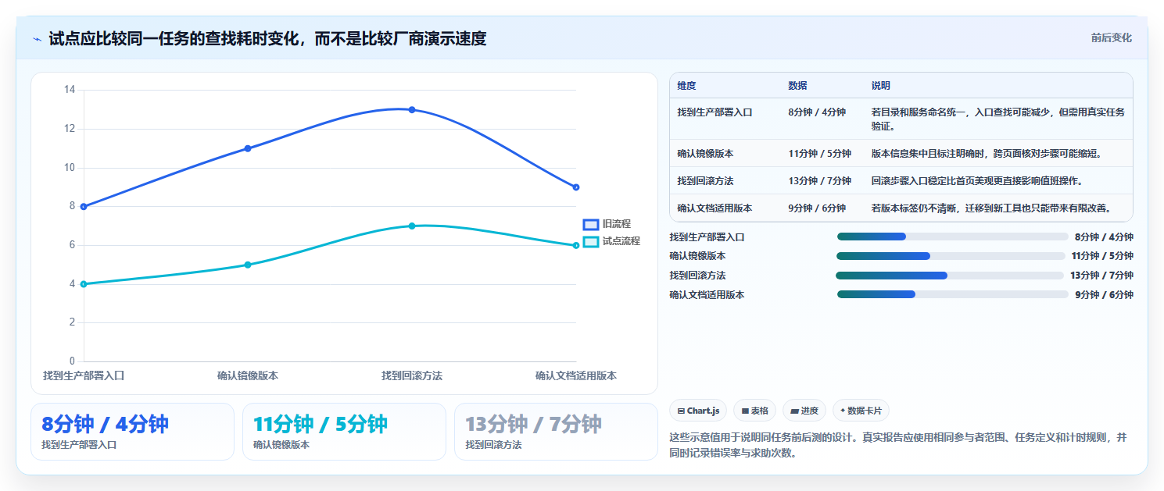Click the 找到回滚方法 progress bar
Screen dimensions: 1164x491
pos(950,276)
